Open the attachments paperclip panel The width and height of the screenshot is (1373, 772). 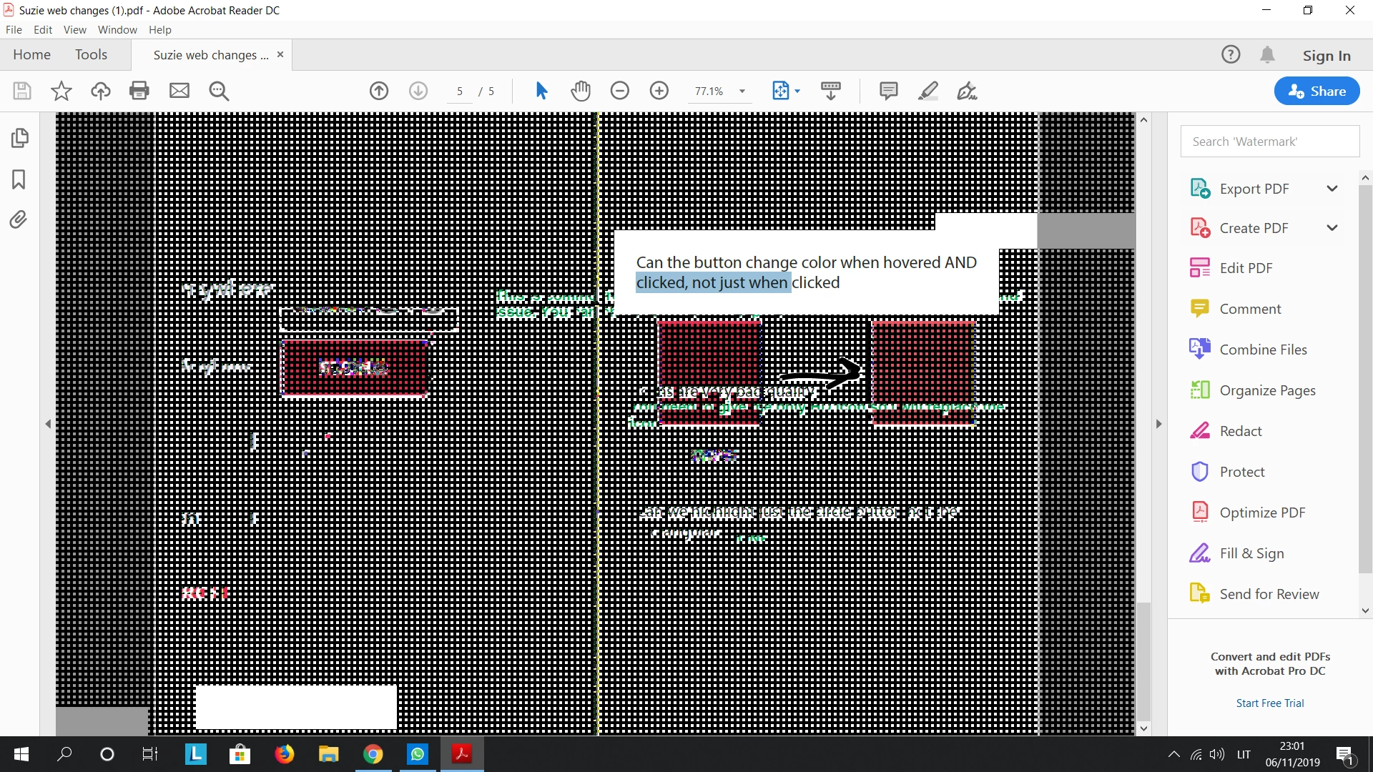click(19, 219)
